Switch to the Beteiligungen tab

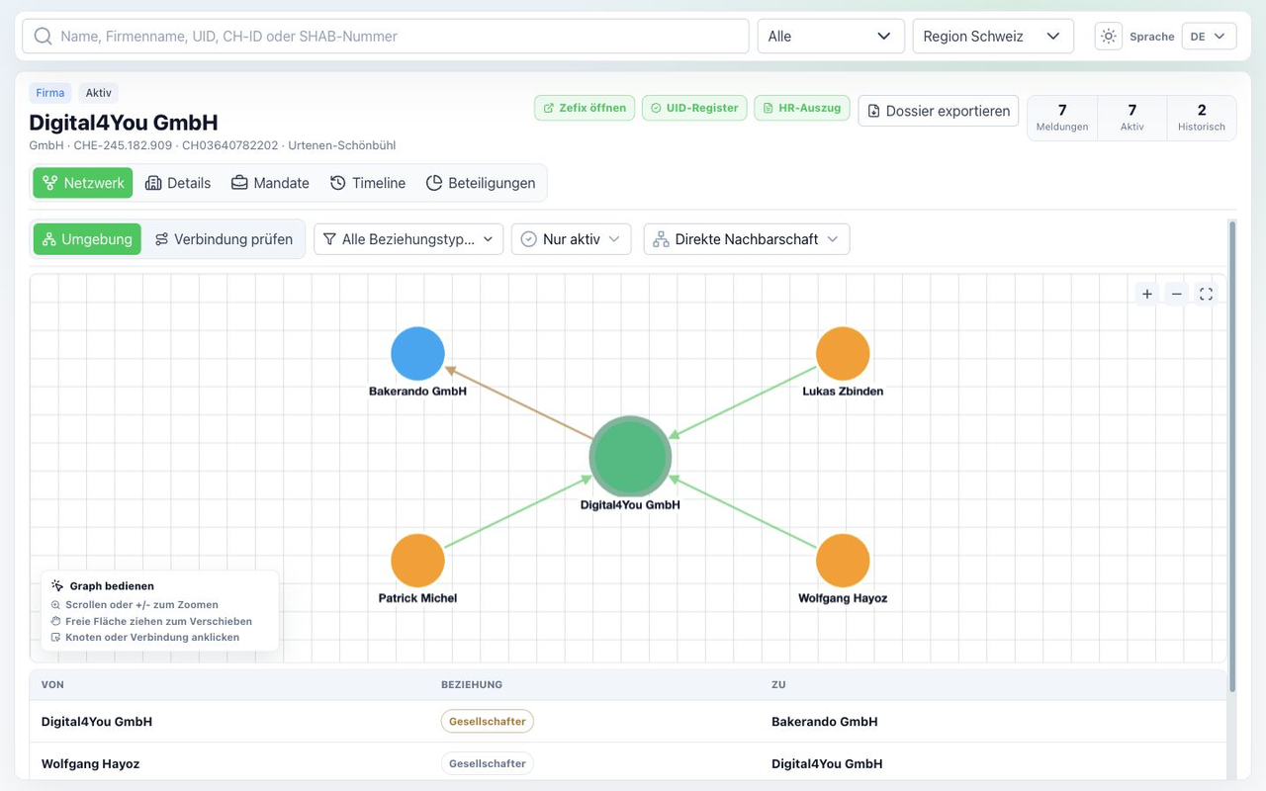click(481, 183)
